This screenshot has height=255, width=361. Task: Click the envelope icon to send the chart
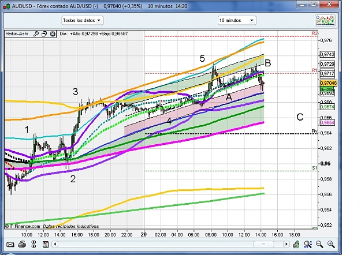tap(10, 245)
